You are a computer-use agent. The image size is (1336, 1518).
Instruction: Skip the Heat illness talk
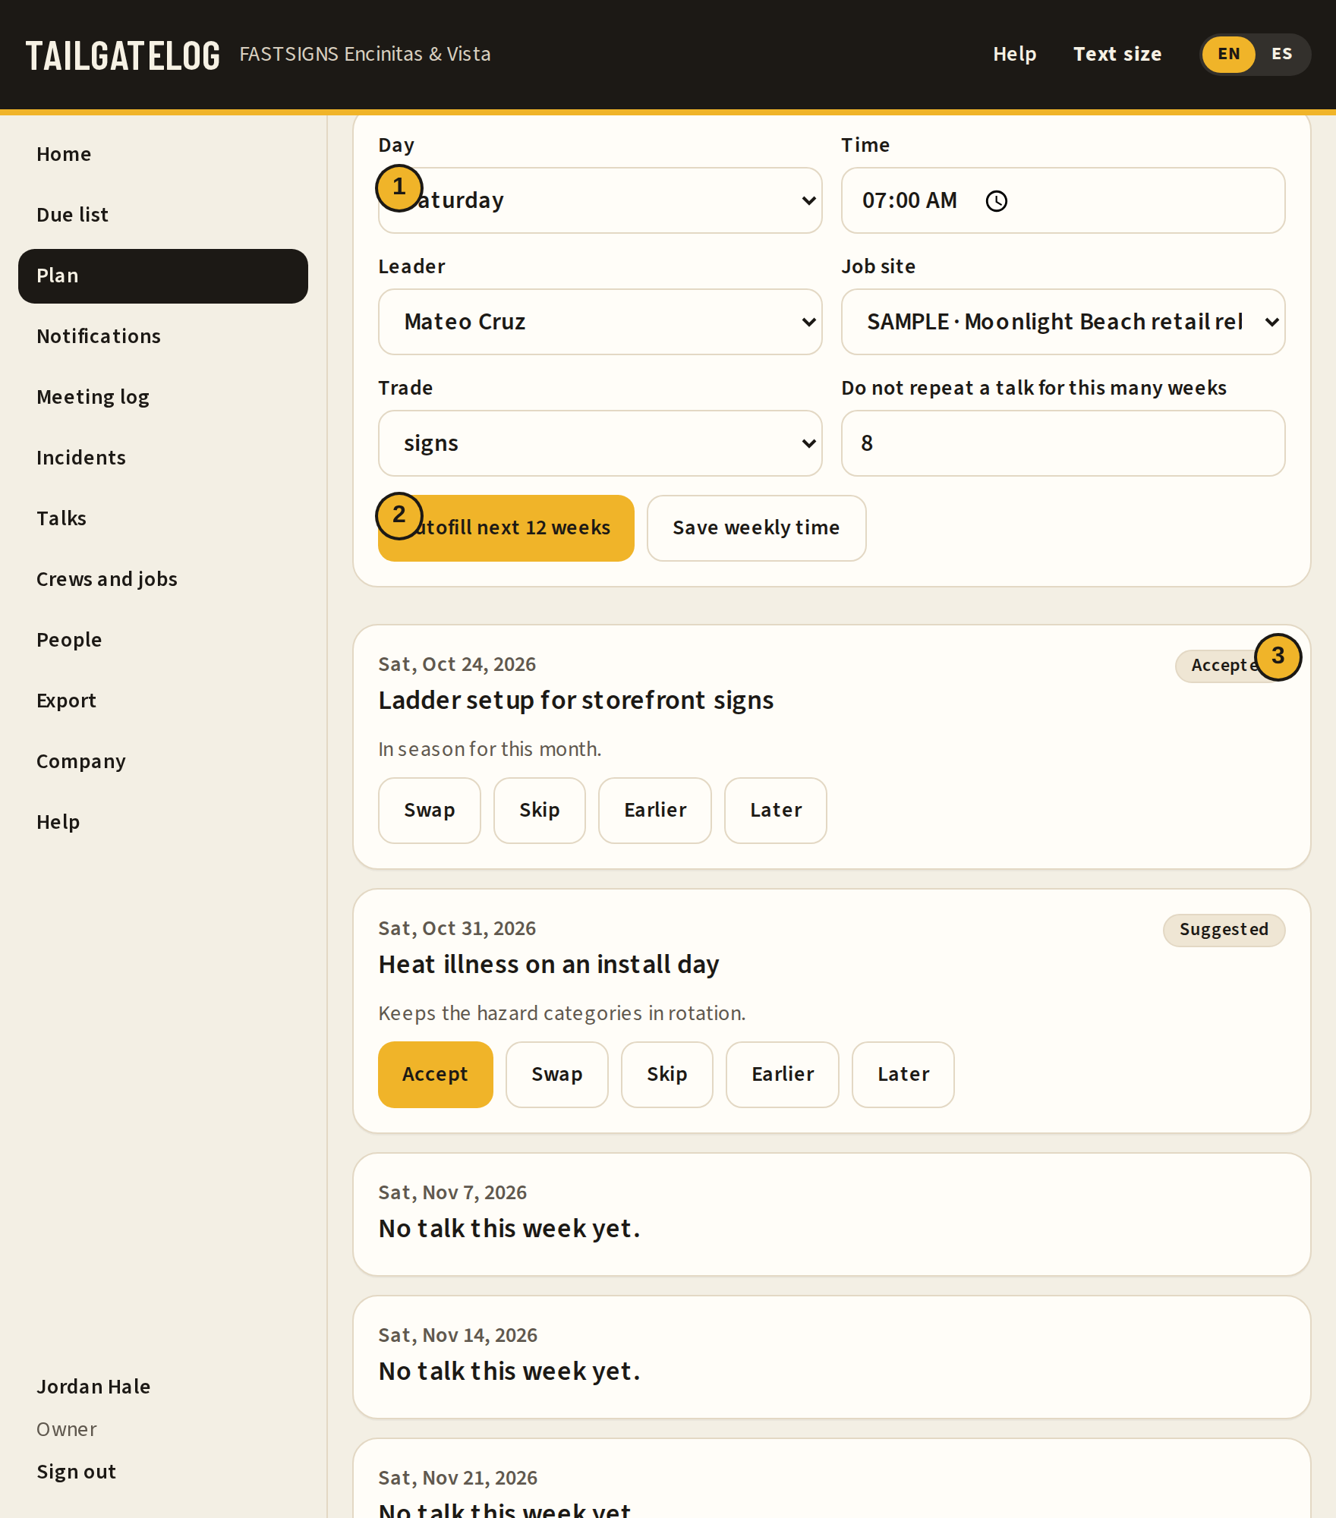667,1075
